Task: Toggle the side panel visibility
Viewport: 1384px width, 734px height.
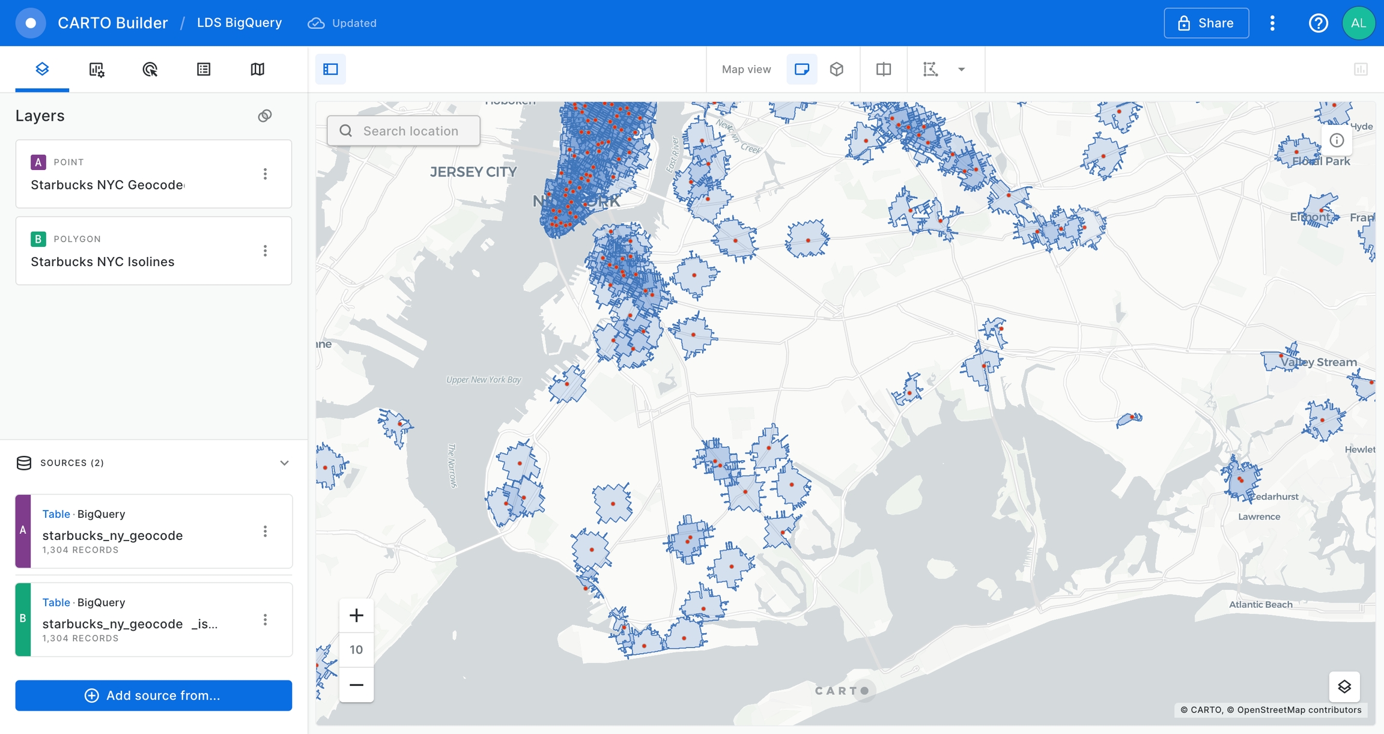Action: [x=330, y=69]
